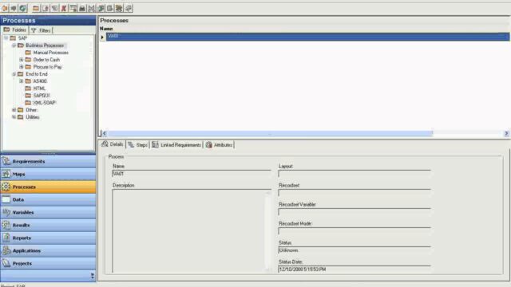Select the AS400 folder label

click(40, 81)
